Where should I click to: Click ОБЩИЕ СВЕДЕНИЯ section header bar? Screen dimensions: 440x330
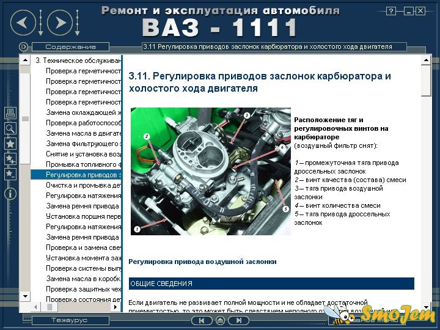coord(271,284)
